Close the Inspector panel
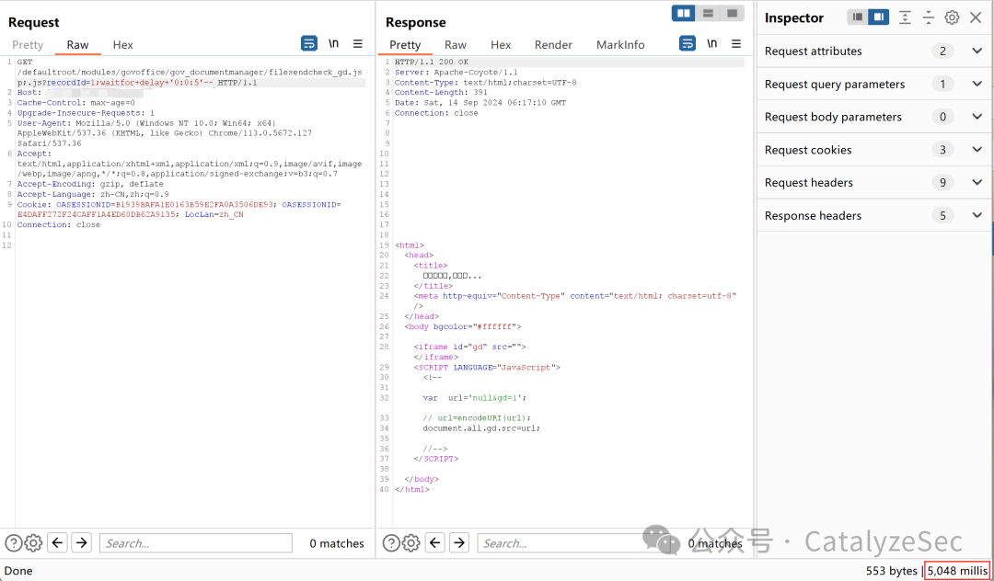 coord(976,17)
